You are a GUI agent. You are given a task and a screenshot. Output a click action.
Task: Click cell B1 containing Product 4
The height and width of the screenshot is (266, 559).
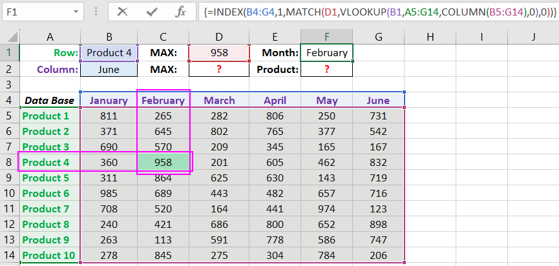(109, 54)
